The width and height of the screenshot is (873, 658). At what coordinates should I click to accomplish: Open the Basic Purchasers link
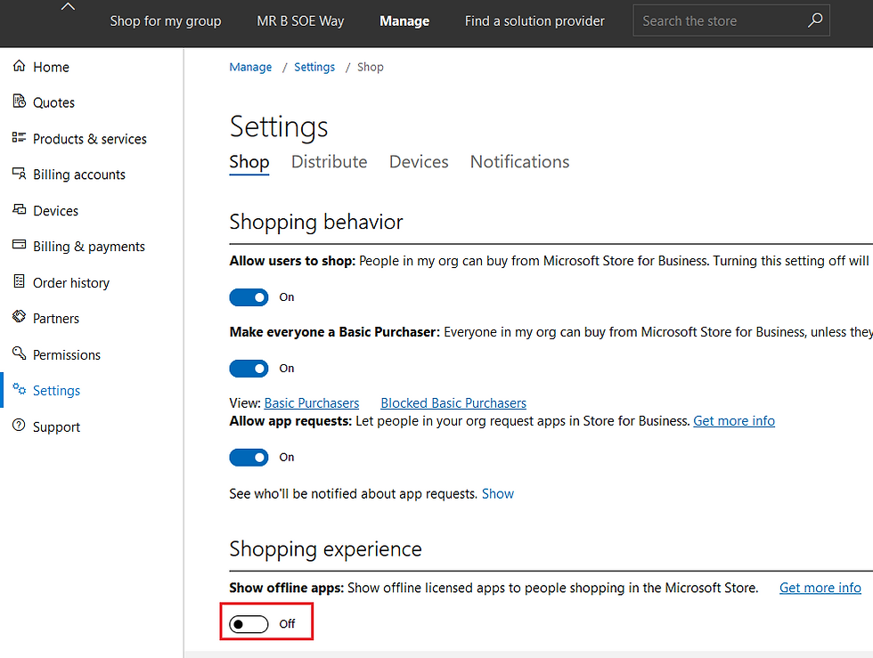pos(312,403)
